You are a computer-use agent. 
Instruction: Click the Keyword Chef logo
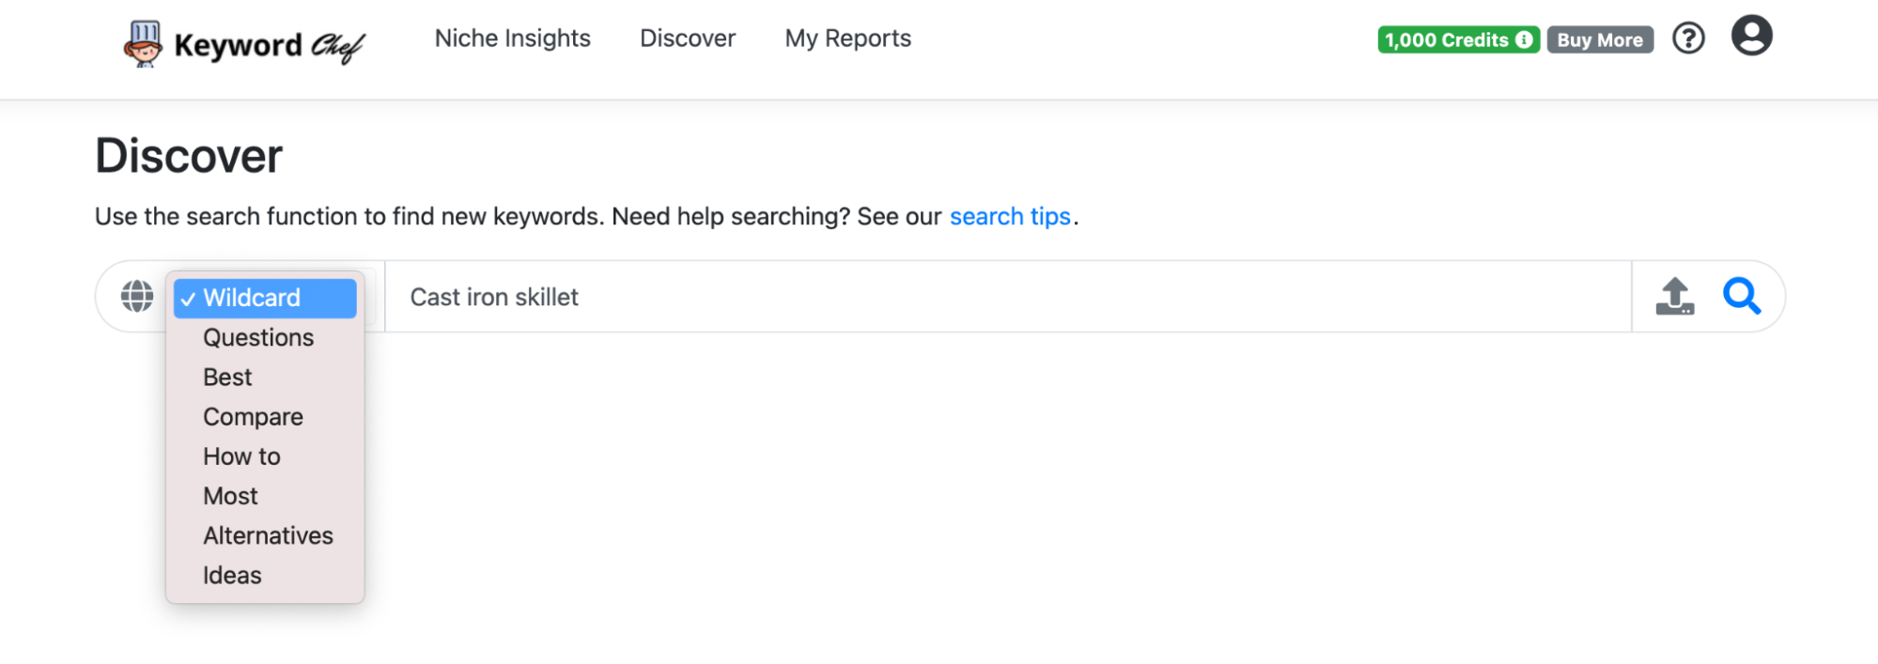[244, 43]
